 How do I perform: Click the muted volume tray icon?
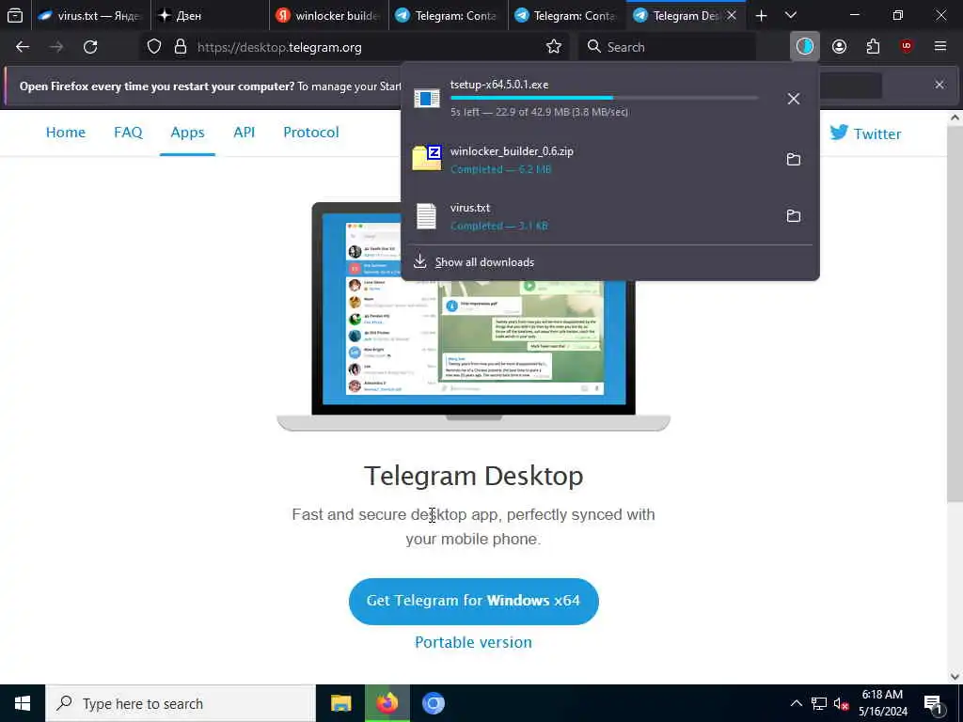tap(842, 703)
